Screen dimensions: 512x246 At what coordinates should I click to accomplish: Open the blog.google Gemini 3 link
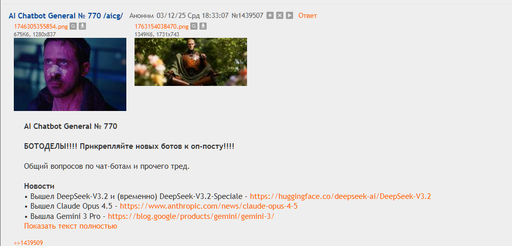tap(191, 216)
